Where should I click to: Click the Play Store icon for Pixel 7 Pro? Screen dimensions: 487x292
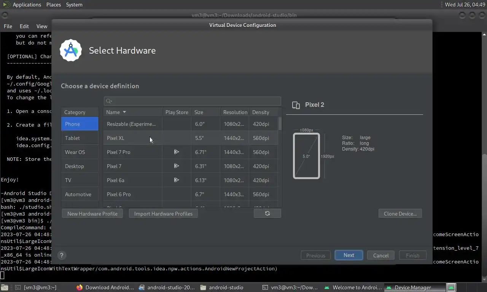click(x=177, y=152)
